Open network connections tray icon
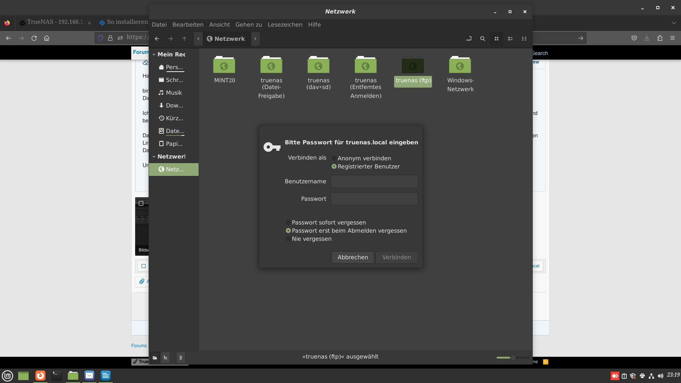681x383 pixels. [x=651, y=376]
